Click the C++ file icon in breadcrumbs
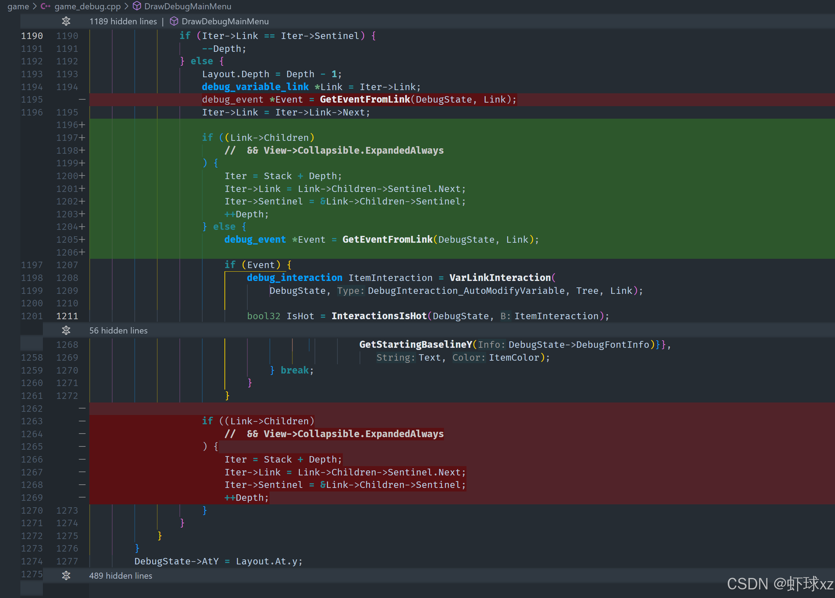 tap(46, 6)
